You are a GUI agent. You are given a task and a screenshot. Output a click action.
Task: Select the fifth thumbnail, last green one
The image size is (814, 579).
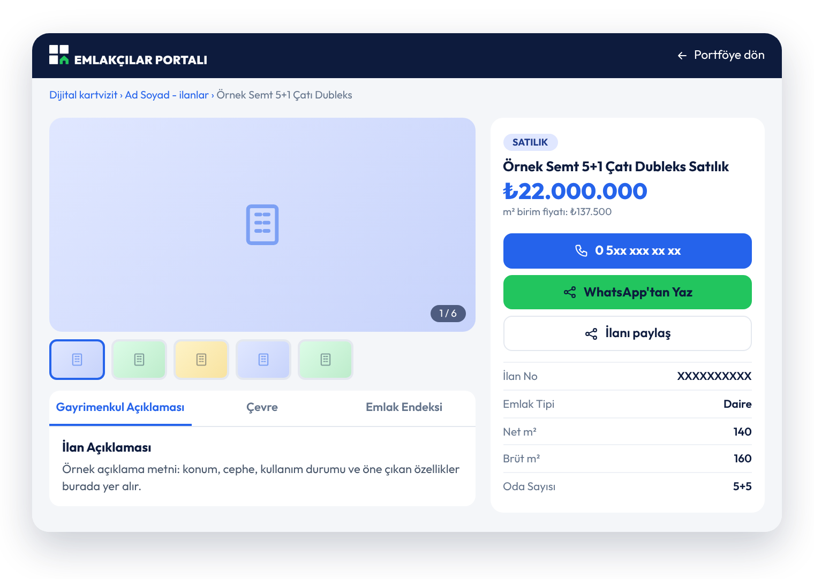(x=326, y=360)
